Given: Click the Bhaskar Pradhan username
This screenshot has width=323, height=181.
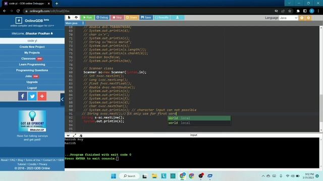Looking at the screenshot, I should [x=38, y=33].
